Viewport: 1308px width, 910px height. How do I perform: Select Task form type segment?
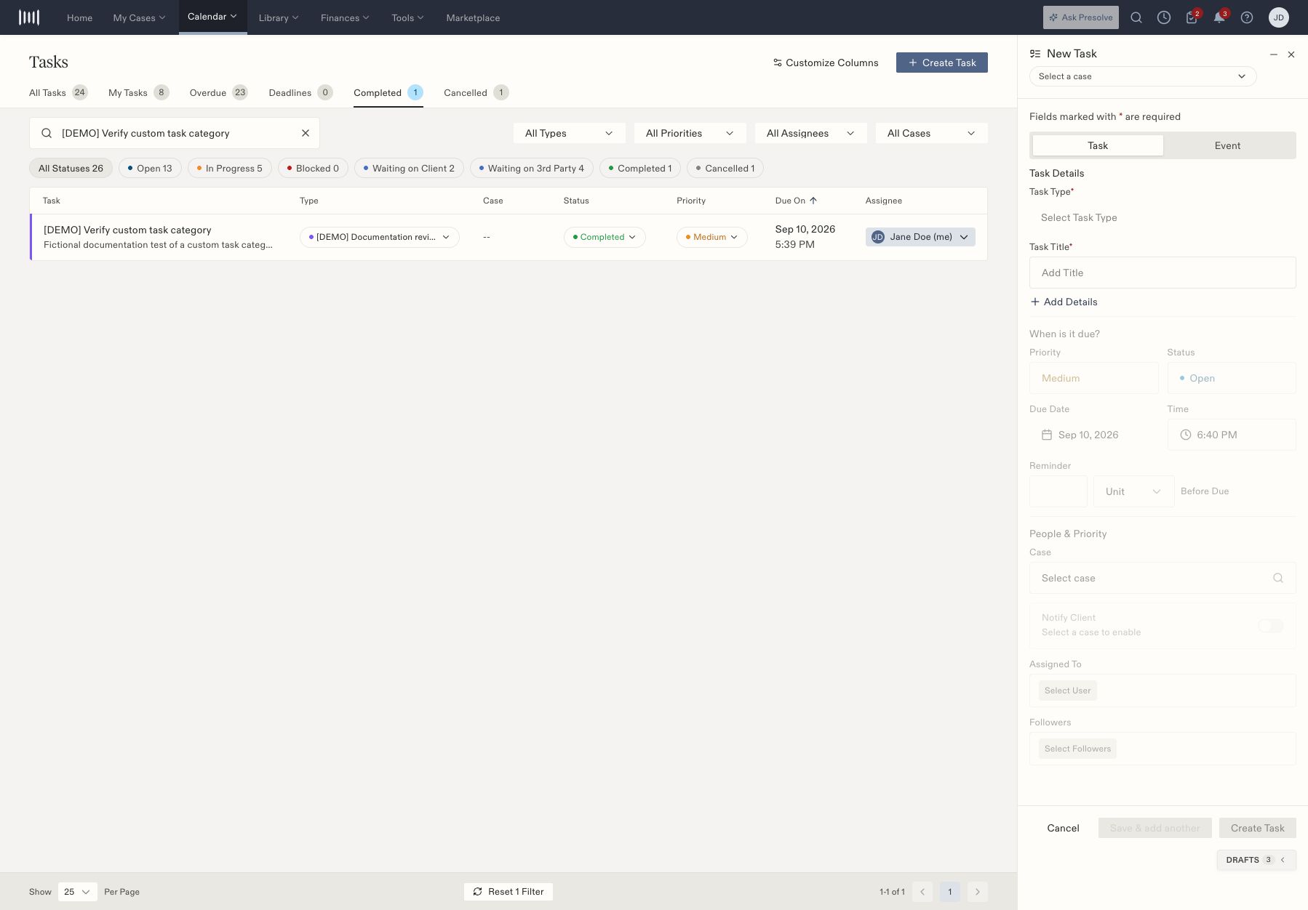coord(1098,145)
